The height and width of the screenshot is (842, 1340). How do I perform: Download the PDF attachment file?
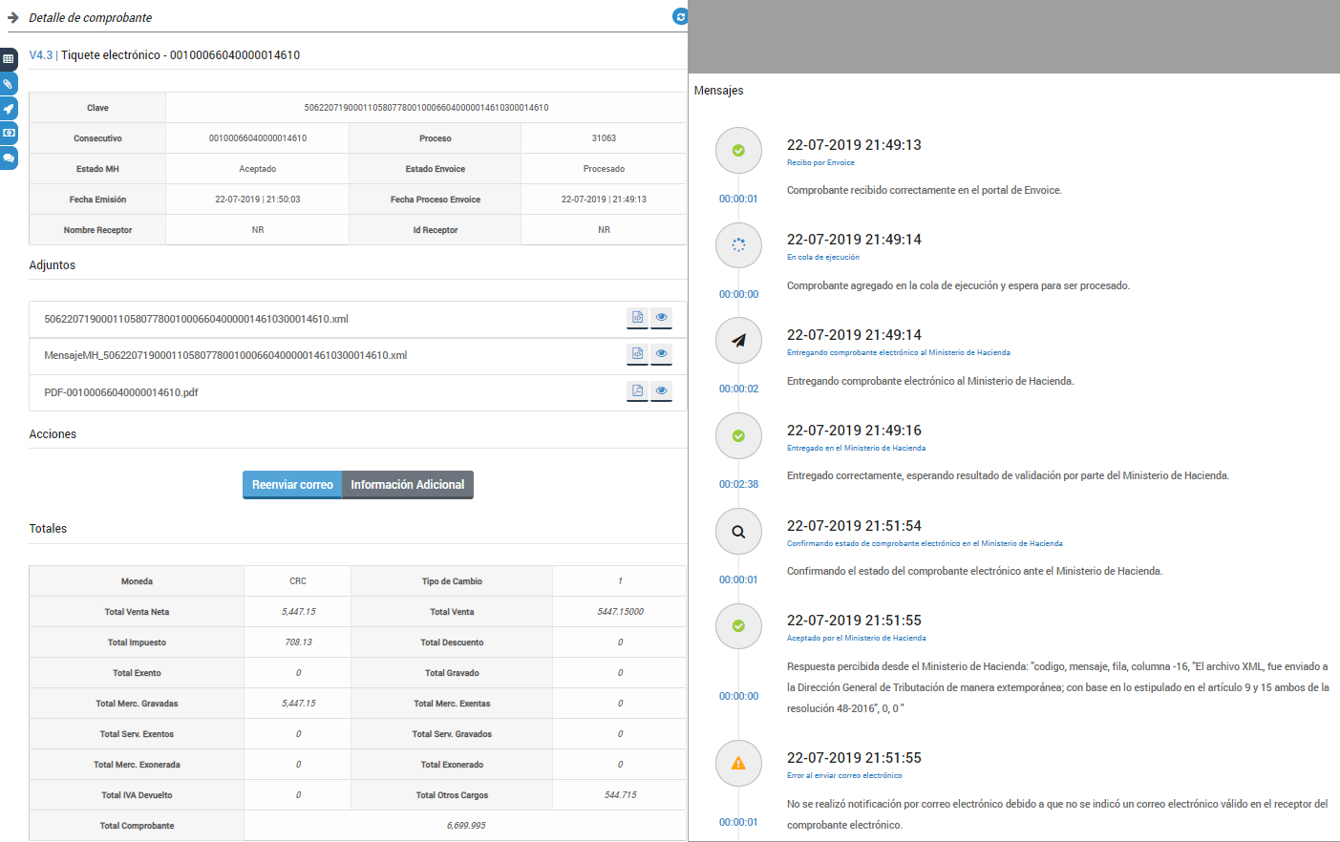point(637,390)
